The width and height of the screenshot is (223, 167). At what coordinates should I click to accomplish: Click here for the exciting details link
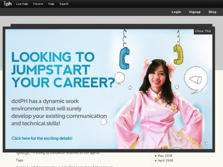tap(42, 138)
